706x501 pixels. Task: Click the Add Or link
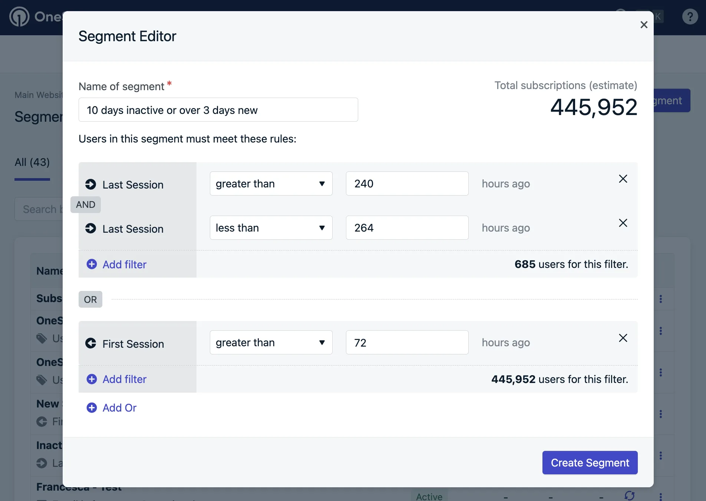pyautogui.click(x=111, y=407)
